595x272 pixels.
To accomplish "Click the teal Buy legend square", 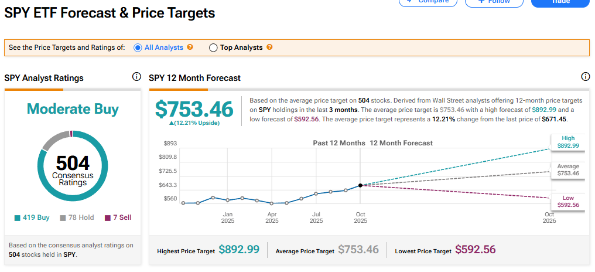I will click(x=18, y=218).
